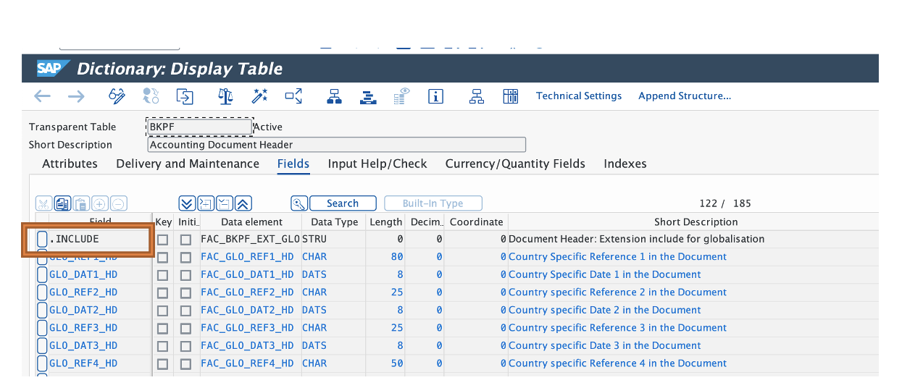Click the blue 'i' information icon
The image size is (923, 388).
(435, 96)
